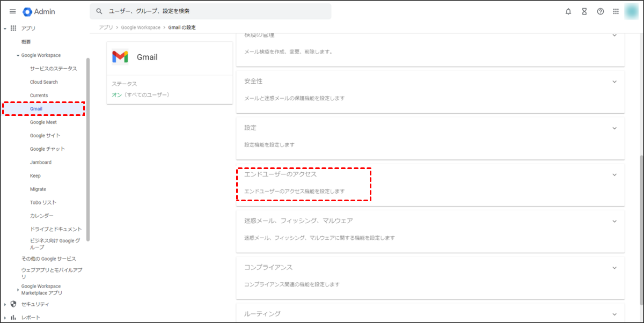Open 概要 in the sidebar
Screen dimensions: 644x323
26,42
